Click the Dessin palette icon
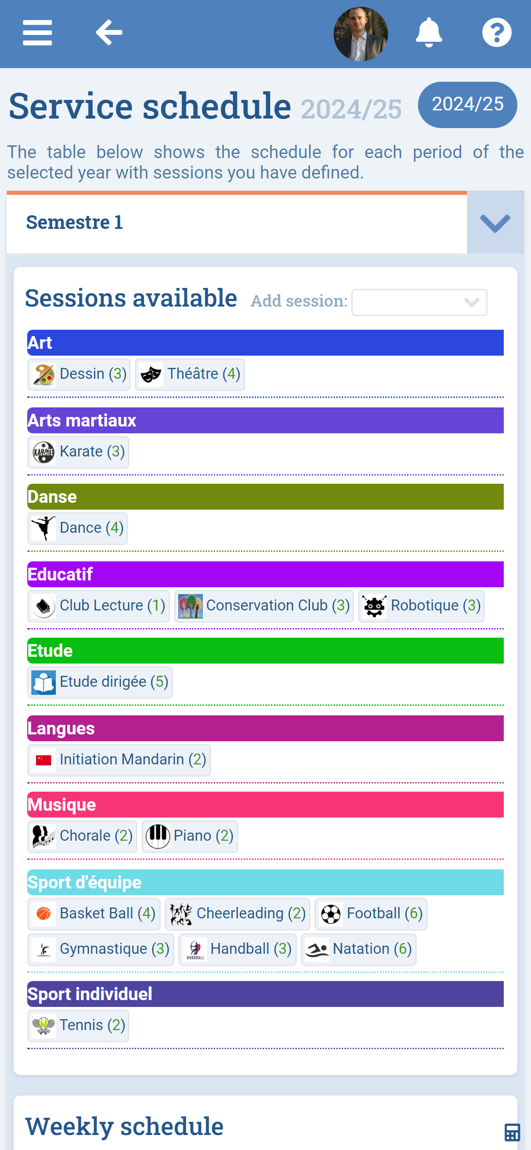Image resolution: width=531 pixels, height=1150 pixels. (44, 375)
